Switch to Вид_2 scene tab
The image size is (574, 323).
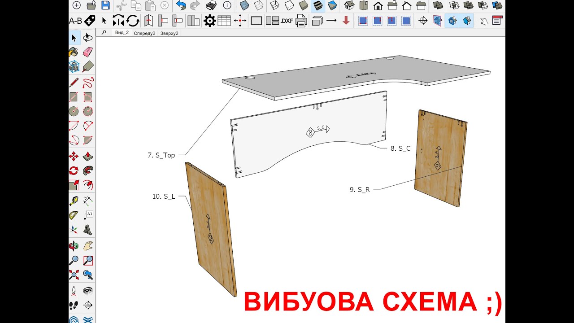[x=122, y=33]
